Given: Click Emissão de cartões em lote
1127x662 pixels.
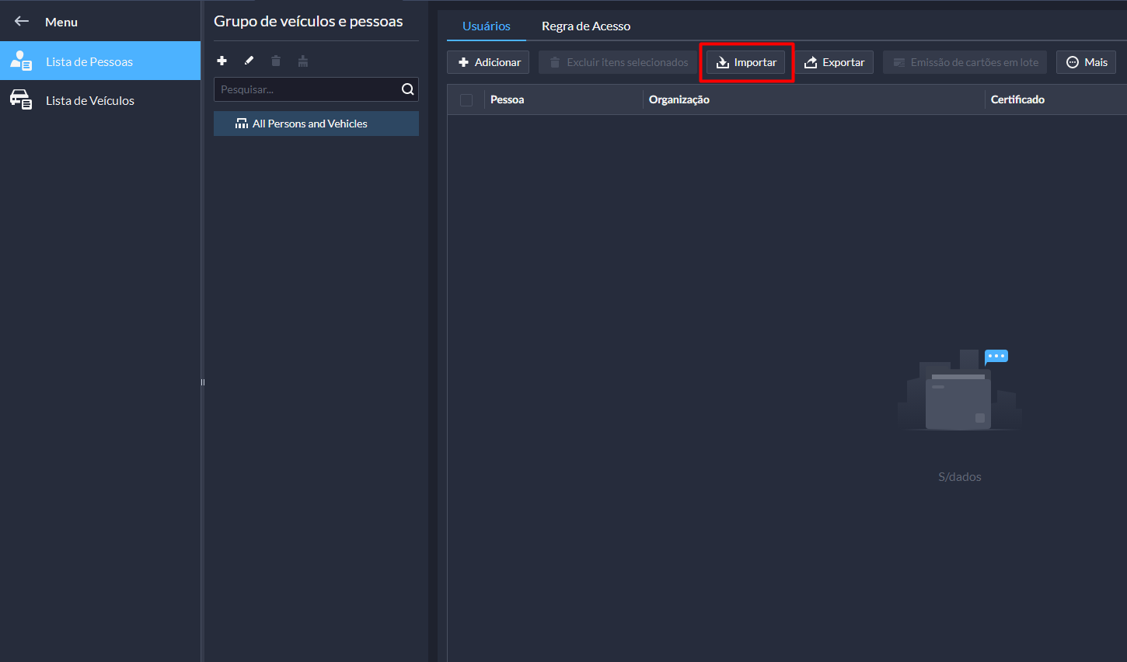Looking at the screenshot, I should pyautogui.click(x=965, y=62).
